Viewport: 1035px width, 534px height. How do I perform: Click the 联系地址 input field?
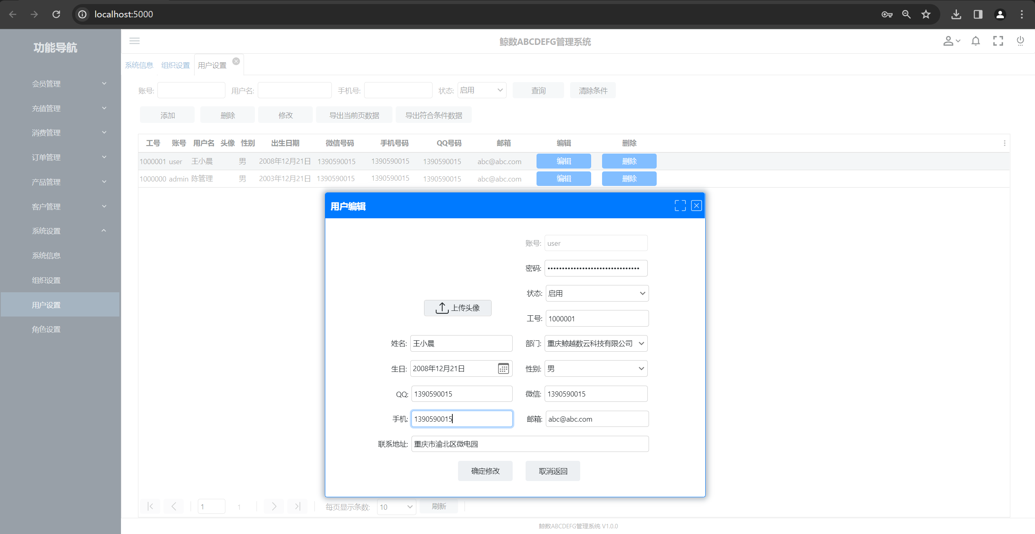click(530, 444)
